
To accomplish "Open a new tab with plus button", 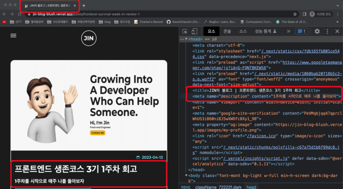I will pos(84,6).
